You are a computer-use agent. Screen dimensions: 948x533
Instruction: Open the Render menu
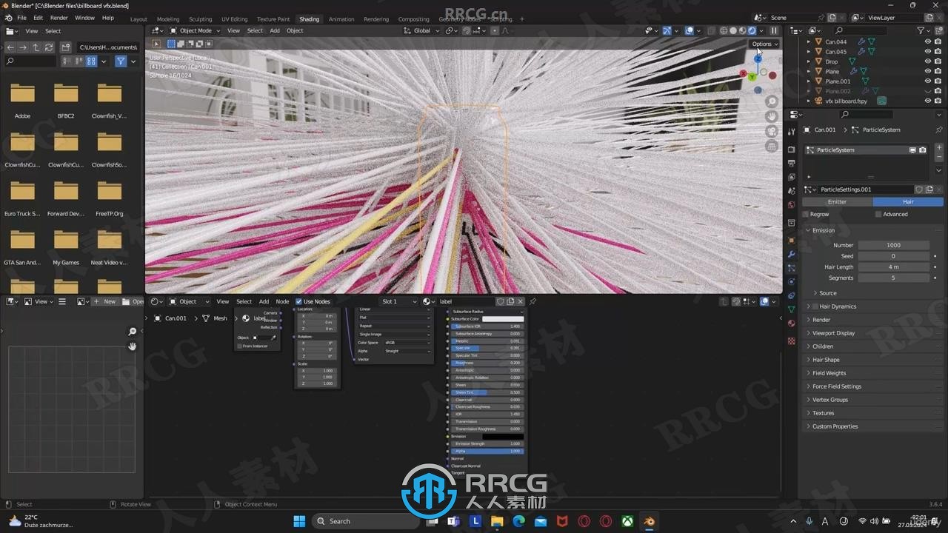point(59,18)
